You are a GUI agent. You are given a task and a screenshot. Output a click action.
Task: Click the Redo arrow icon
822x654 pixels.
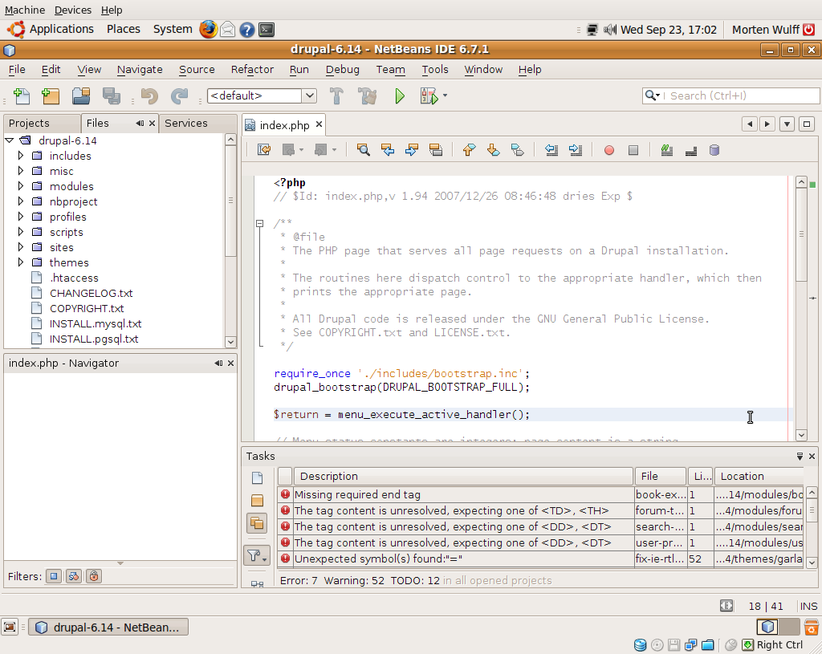pyautogui.click(x=179, y=96)
